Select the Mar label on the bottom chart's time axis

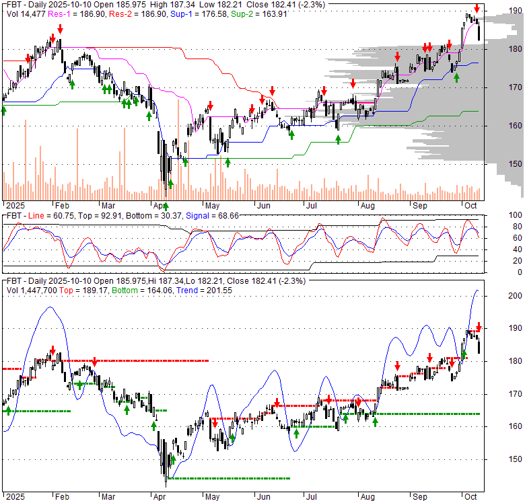click(108, 497)
